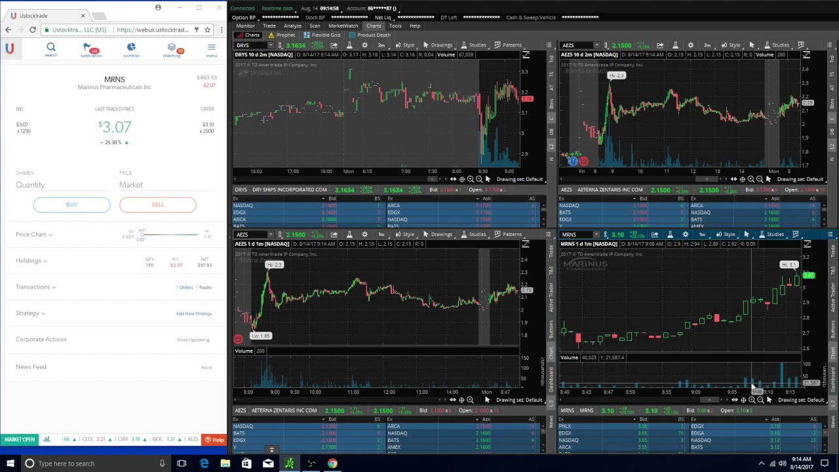Open the Ustocktrade hamburger menu

click(211, 47)
